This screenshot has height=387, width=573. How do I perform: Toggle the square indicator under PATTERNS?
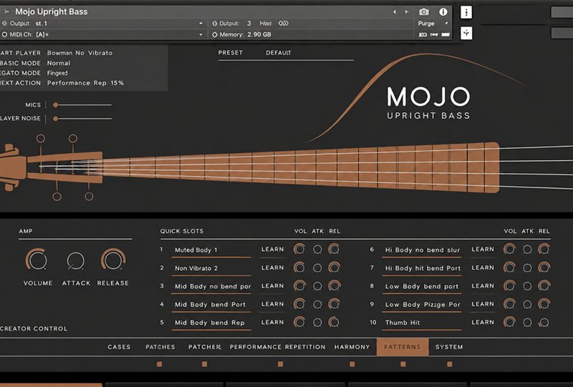coord(403,364)
